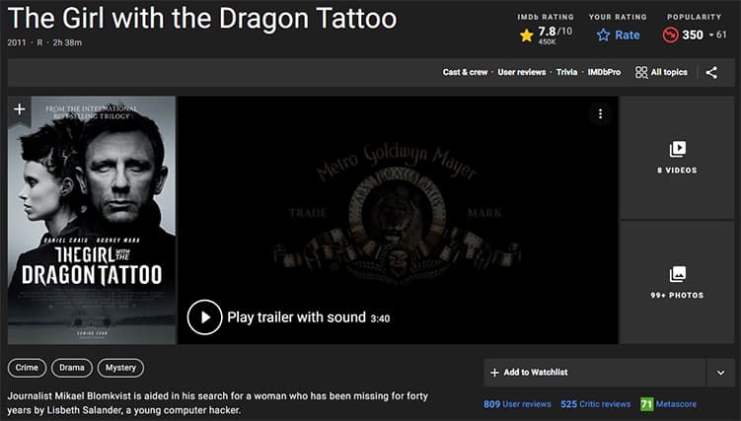Open the 99+ photos gallery icon
The image size is (741, 421).
(x=677, y=274)
